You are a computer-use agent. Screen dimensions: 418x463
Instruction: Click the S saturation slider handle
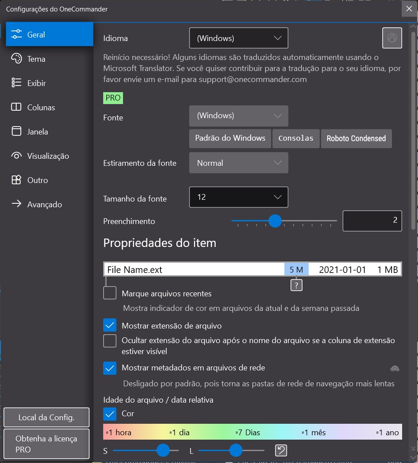click(163, 450)
